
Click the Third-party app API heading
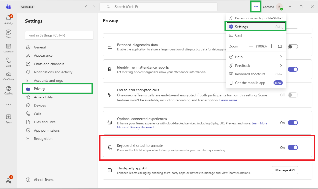click(132, 168)
